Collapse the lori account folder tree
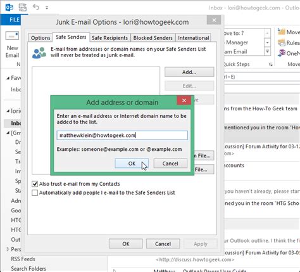The image size is (300, 272). (8, 111)
